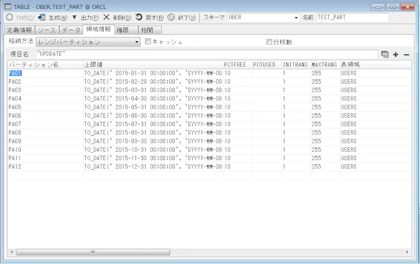The height and width of the screenshot is (264, 420).
Task: Click the 上限値 column header
Action: [153, 65]
